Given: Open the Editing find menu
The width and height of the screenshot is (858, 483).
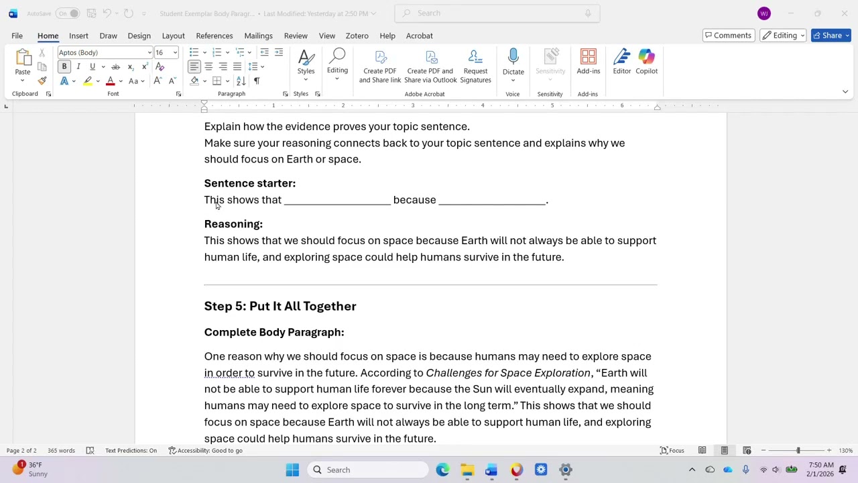Looking at the screenshot, I should [x=337, y=65].
